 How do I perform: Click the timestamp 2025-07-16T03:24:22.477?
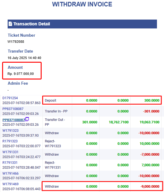click(x=21, y=157)
